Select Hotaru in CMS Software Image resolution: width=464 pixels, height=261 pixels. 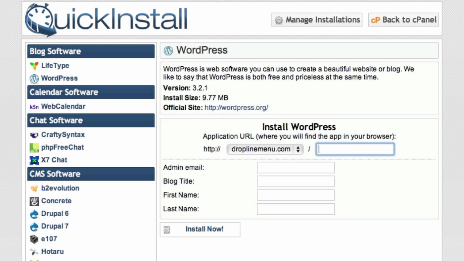(x=53, y=252)
